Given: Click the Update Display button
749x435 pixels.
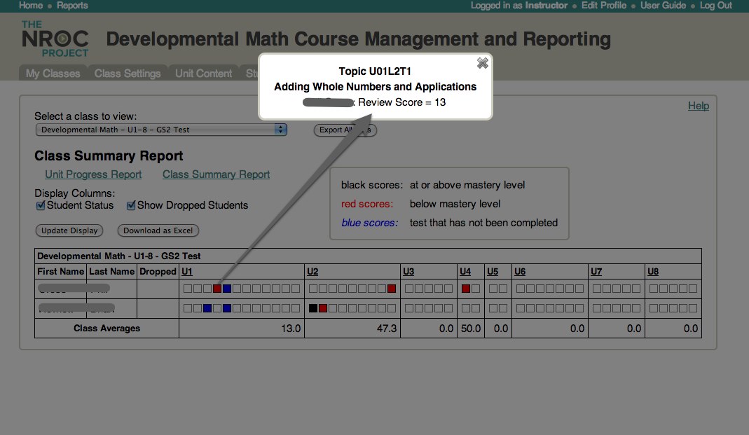Looking at the screenshot, I should [69, 230].
